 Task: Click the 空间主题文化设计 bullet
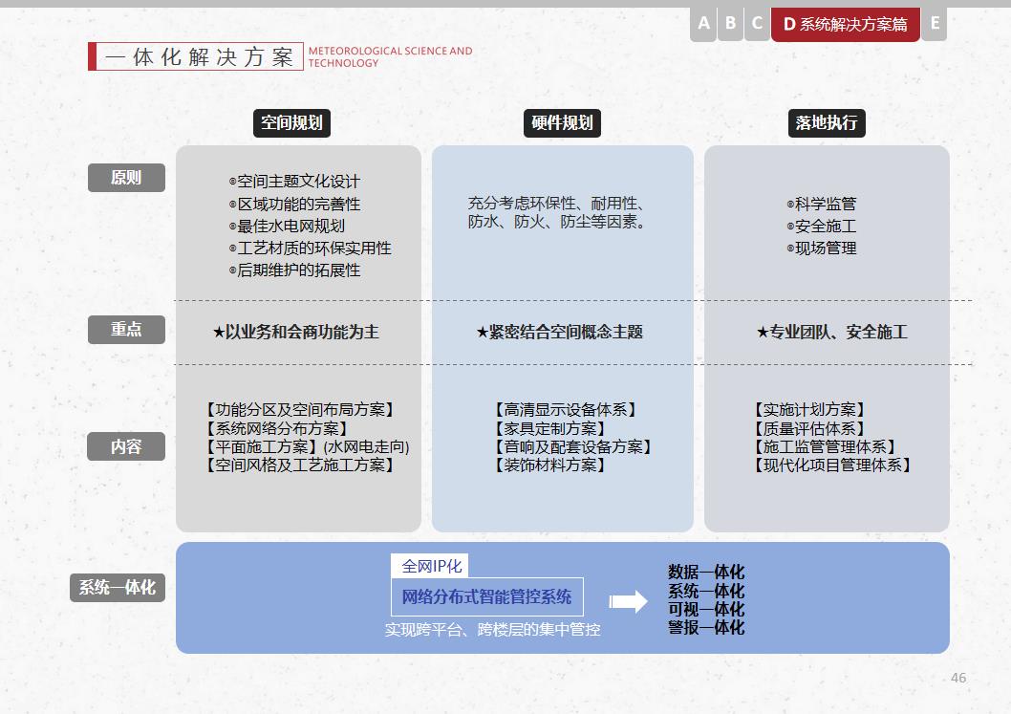294,182
